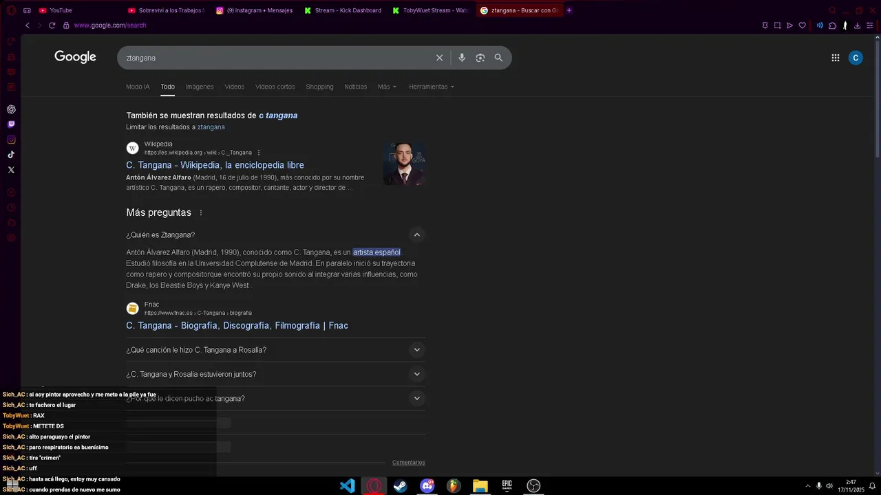Click the pinboard pin icon in toolbar
Screen dimensions: 881x495
(765, 25)
